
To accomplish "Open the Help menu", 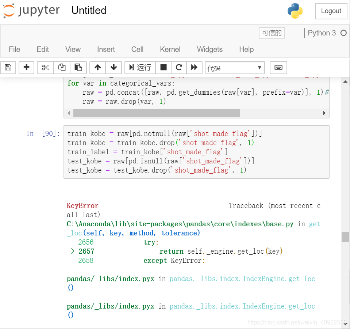I will [x=246, y=49].
